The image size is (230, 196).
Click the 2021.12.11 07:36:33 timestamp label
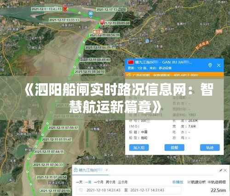(48, 165)
